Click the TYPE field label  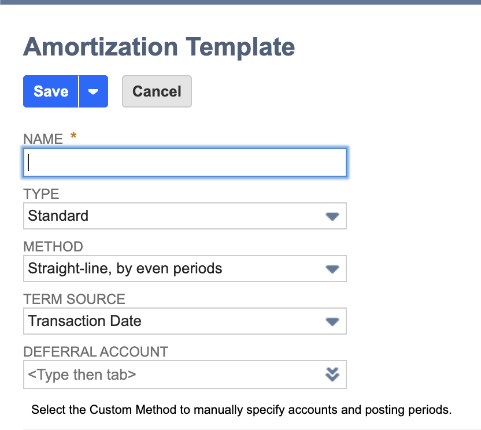(41, 194)
